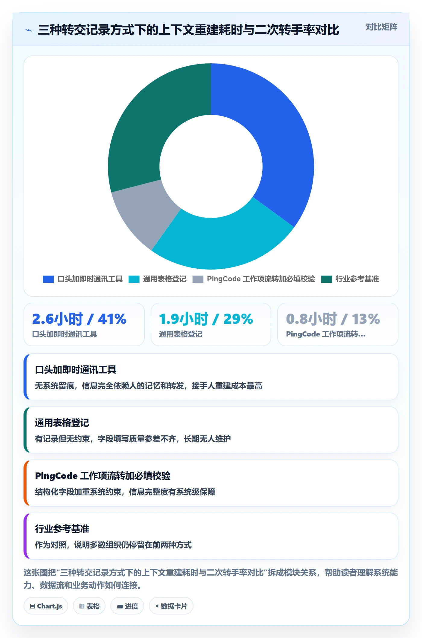Click the text 无系统留痕，信息完全依赖人的记忆和转发

point(109,386)
